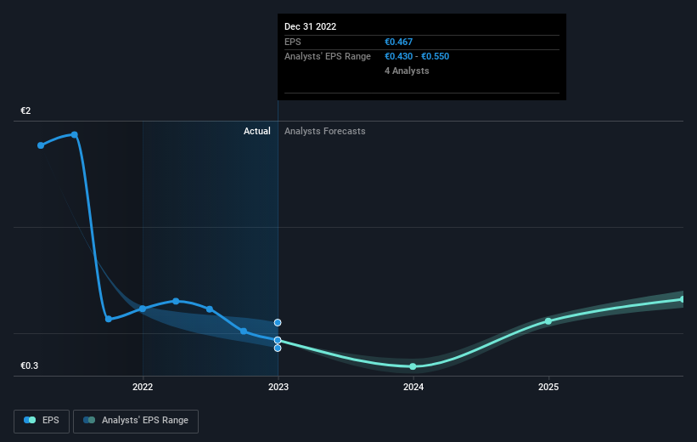Click the peak EPS point near €2
The height and width of the screenshot is (442, 697).
(x=75, y=134)
